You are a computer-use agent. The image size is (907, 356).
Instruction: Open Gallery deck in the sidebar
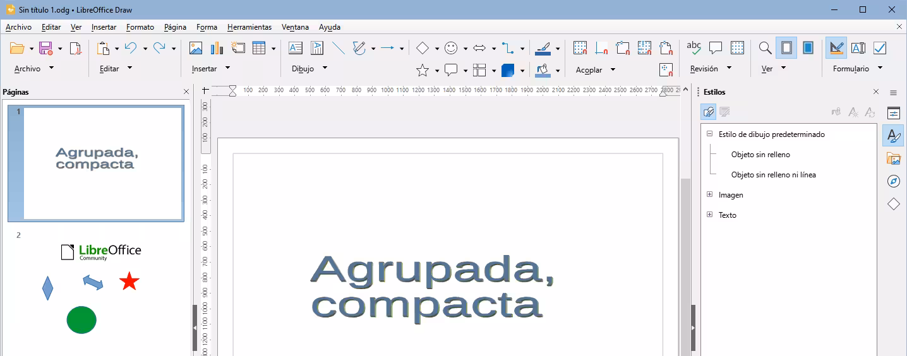pos(893,158)
